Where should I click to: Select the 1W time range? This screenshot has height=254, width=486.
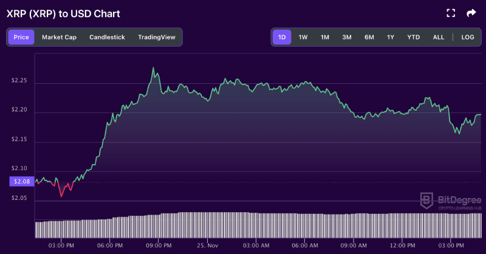[x=303, y=37]
